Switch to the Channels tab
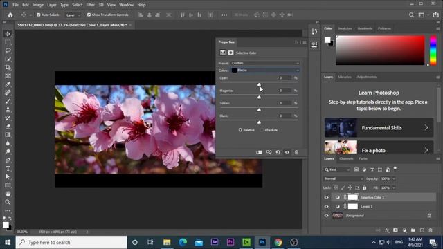443x249 pixels. [346, 159]
